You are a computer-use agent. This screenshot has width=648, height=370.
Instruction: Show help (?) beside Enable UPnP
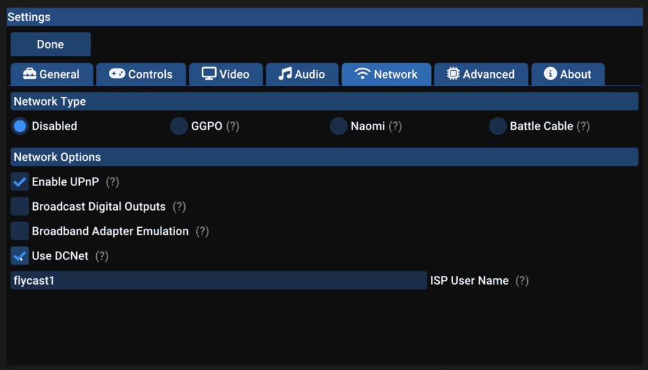tap(113, 182)
